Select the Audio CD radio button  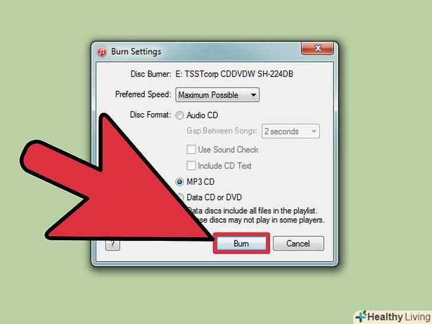180,115
